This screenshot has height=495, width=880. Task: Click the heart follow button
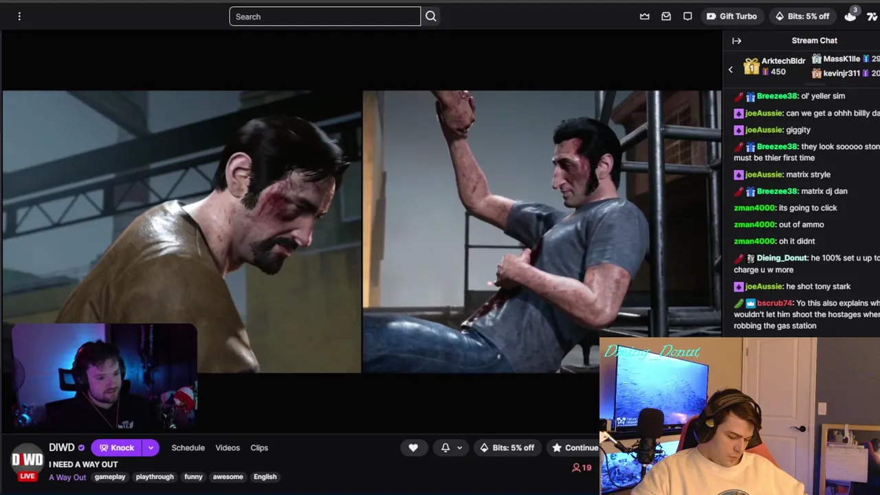click(x=413, y=448)
